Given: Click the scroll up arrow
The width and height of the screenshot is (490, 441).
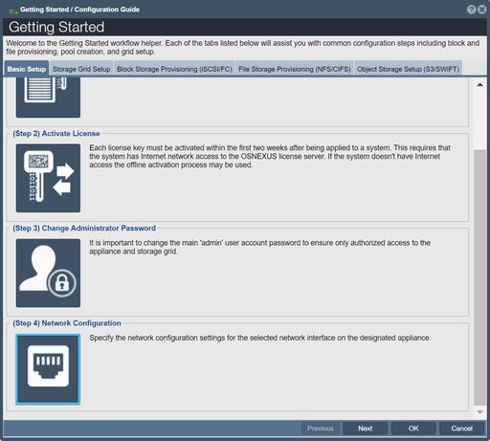Looking at the screenshot, I should [479, 84].
